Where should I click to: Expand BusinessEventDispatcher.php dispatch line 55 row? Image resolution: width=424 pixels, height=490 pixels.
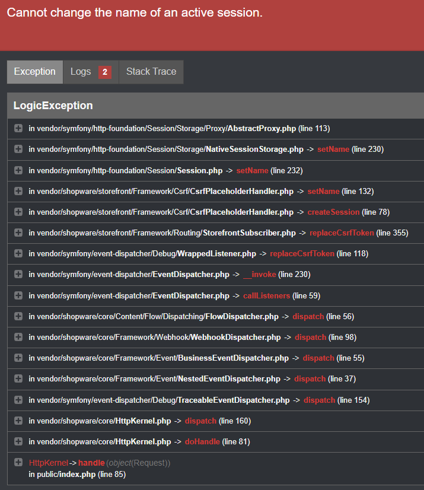pos(18,358)
